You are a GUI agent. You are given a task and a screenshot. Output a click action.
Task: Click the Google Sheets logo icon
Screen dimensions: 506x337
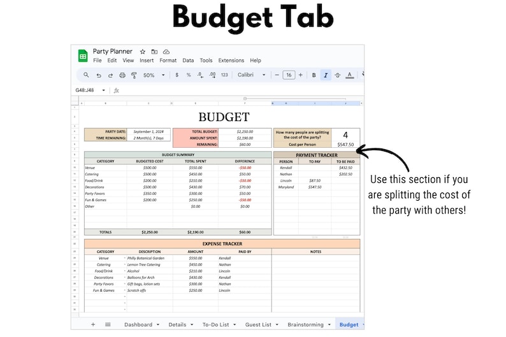click(83, 55)
